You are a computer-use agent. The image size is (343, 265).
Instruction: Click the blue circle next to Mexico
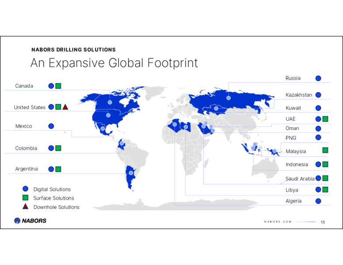(51, 126)
